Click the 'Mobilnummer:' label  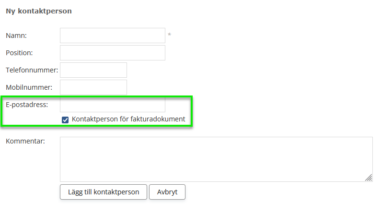coord(29,87)
